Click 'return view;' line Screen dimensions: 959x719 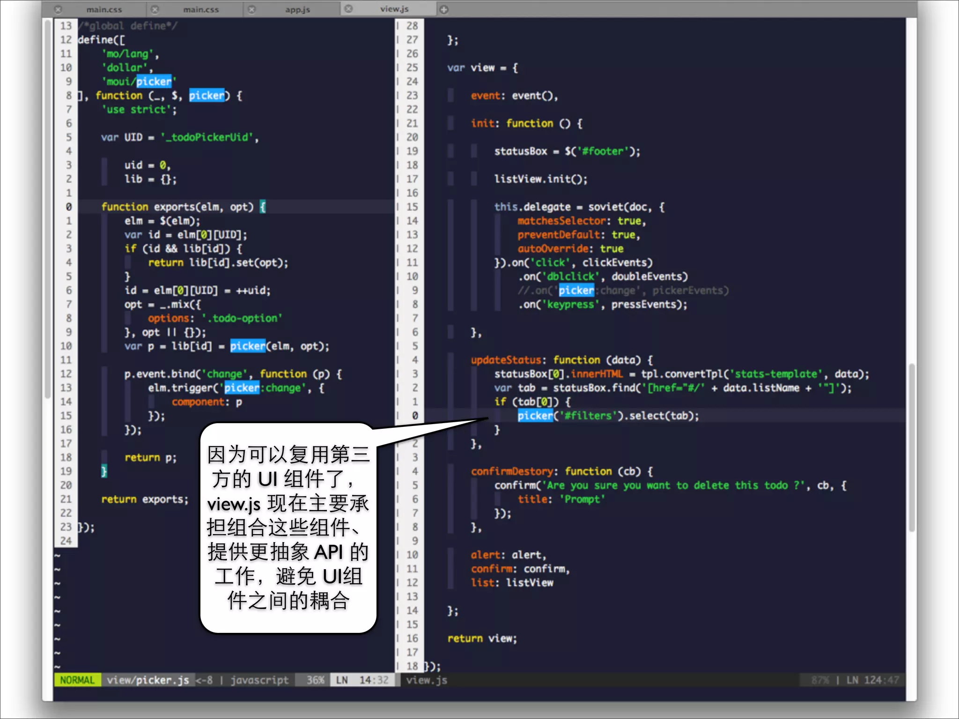pyautogui.click(x=482, y=638)
